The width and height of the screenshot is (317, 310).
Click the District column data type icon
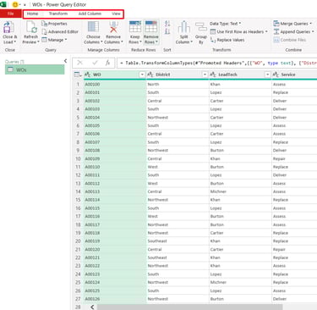point(150,75)
